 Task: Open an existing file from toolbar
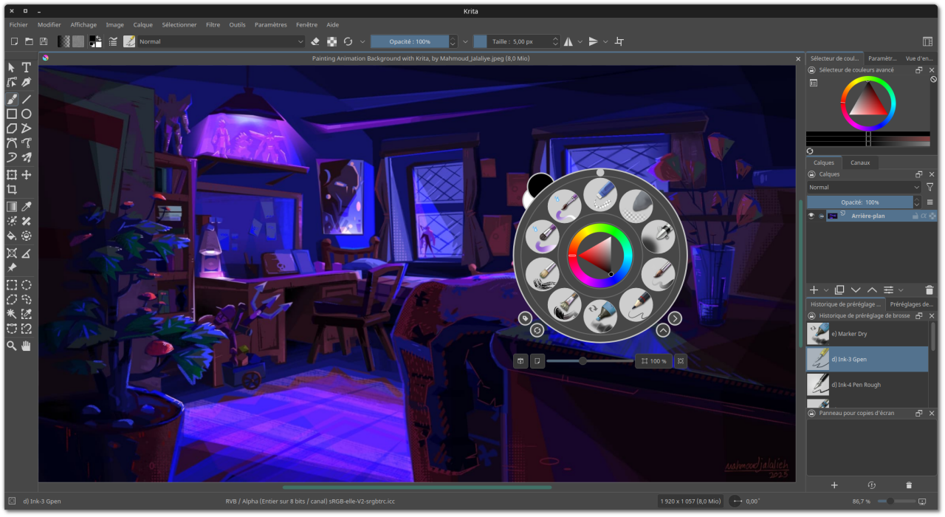[x=29, y=41]
